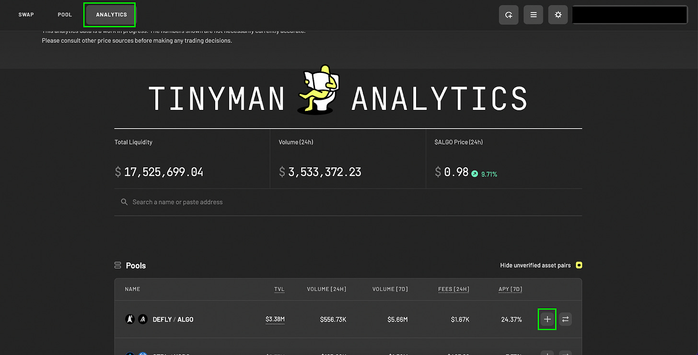Click the $3.38M TVL value
Image resolution: width=698 pixels, height=355 pixels.
coord(275,319)
